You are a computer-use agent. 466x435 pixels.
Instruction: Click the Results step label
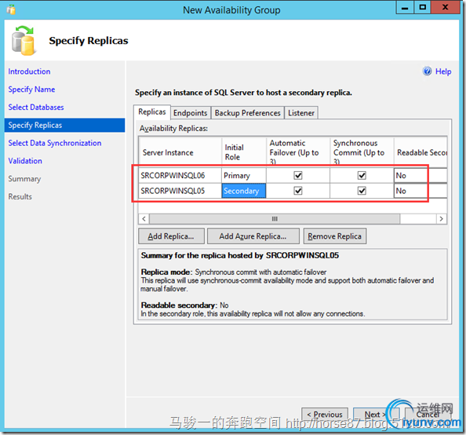[20, 196]
